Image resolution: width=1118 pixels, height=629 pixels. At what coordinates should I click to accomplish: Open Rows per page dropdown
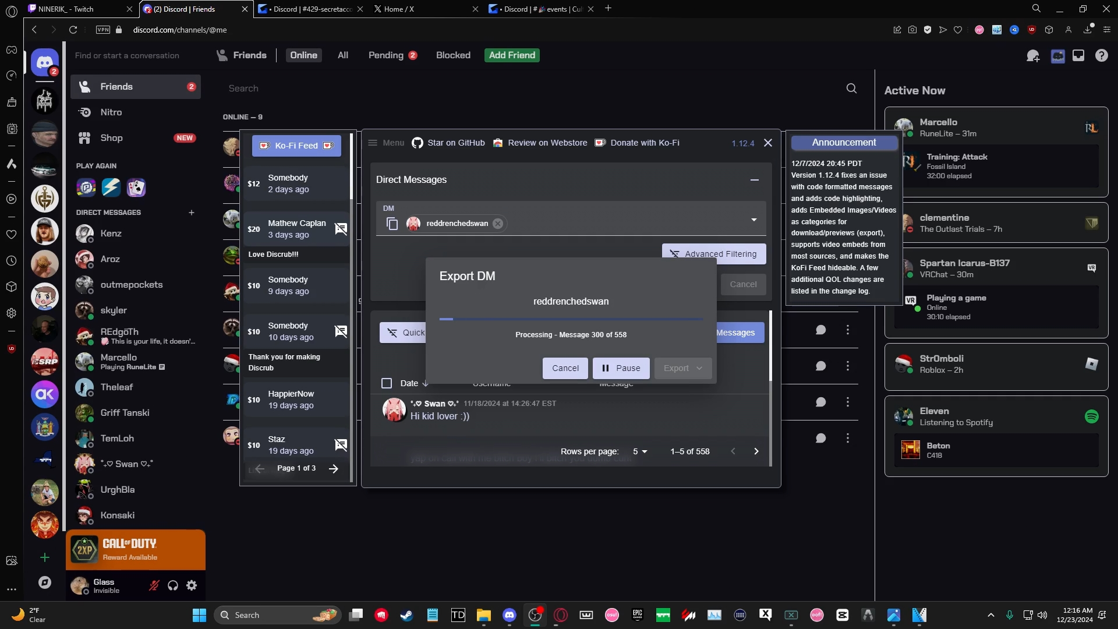click(x=640, y=451)
